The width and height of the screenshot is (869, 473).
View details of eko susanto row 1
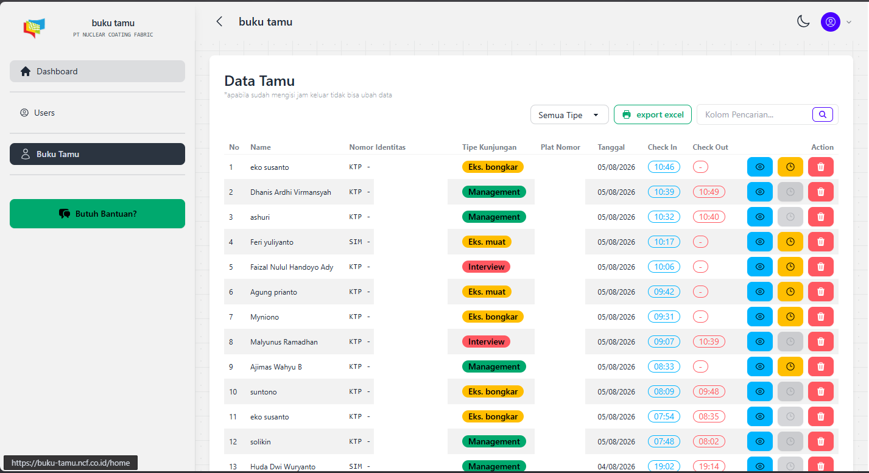click(760, 167)
